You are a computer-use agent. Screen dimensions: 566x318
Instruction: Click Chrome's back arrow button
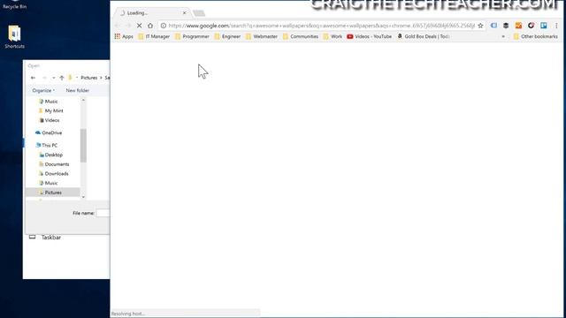tap(117, 26)
